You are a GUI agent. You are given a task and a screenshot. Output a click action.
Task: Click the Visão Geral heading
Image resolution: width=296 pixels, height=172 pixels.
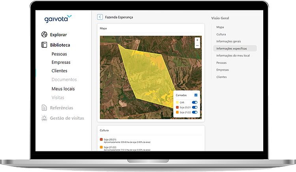(x=220, y=18)
